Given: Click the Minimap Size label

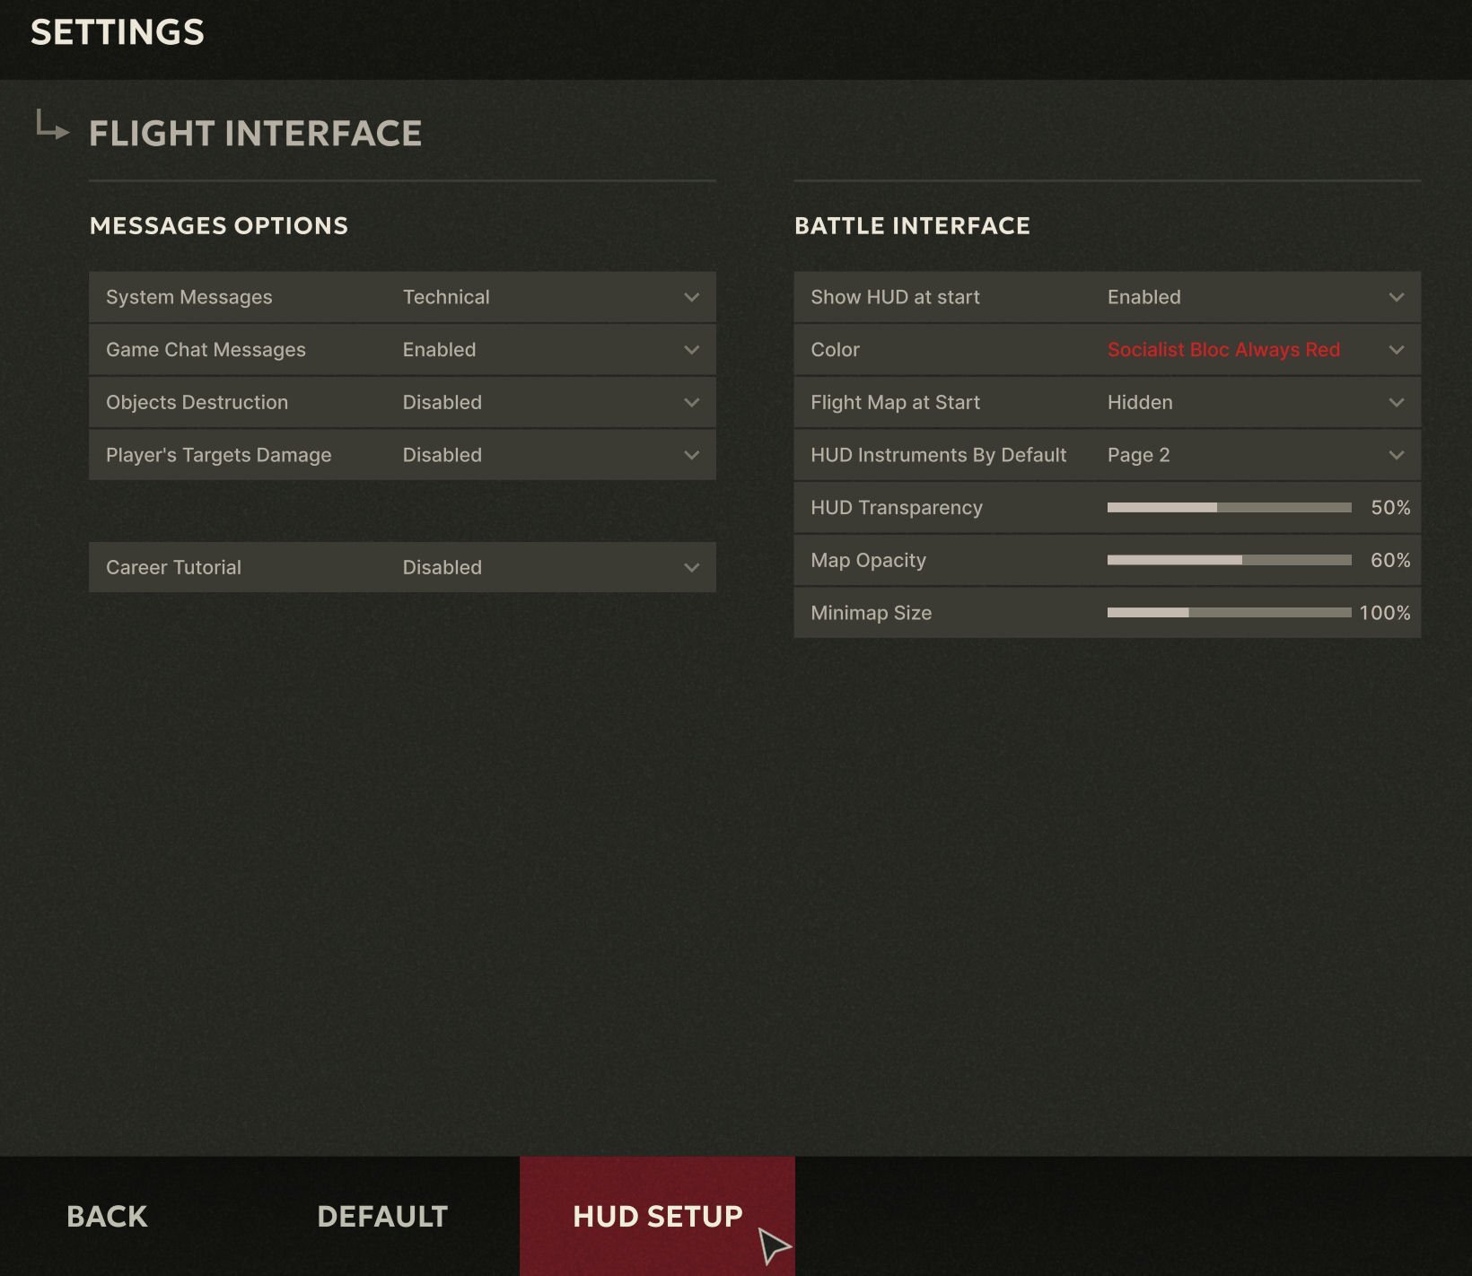Looking at the screenshot, I should [x=871, y=613].
